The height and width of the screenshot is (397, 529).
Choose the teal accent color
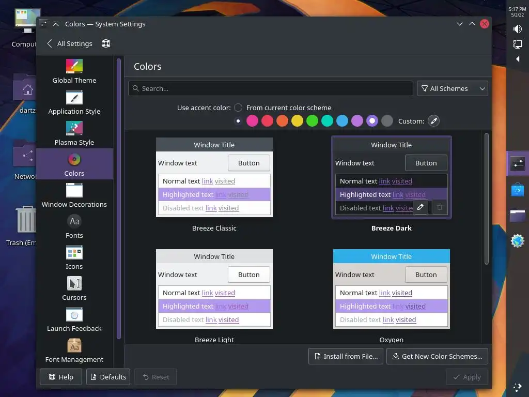[327, 121]
